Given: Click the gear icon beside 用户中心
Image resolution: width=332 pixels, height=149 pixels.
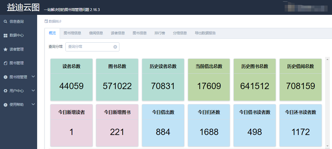Looking at the screenshot, I should [x=5, y=91].
